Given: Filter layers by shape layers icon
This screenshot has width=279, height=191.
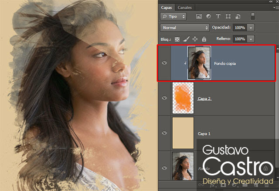Looking at the screenshot, I should click(228, 16).
